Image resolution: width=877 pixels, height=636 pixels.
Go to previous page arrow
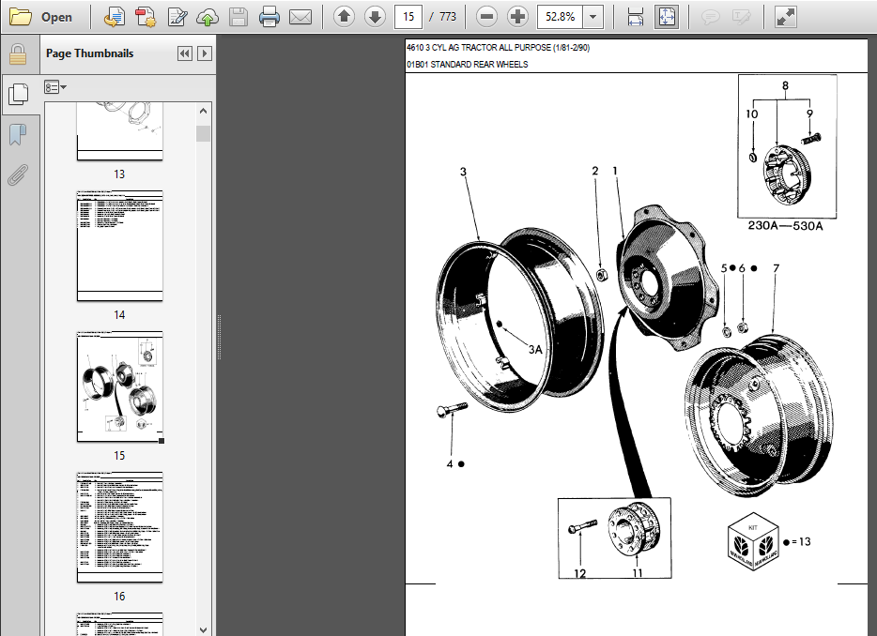(344, 17)
